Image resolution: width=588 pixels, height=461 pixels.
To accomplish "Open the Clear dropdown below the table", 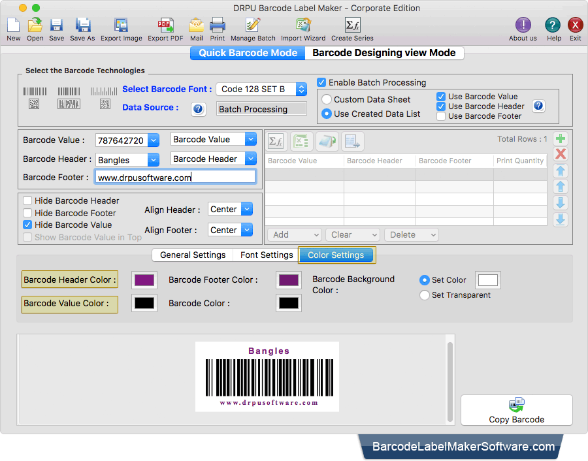I will (353, 235).
